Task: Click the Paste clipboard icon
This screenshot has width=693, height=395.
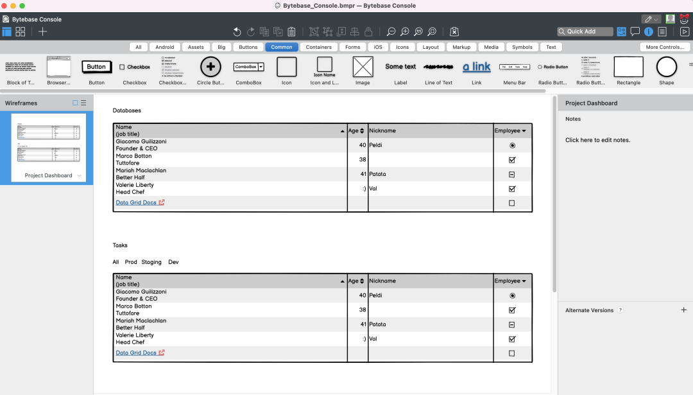Action: (x=292, y=31)
